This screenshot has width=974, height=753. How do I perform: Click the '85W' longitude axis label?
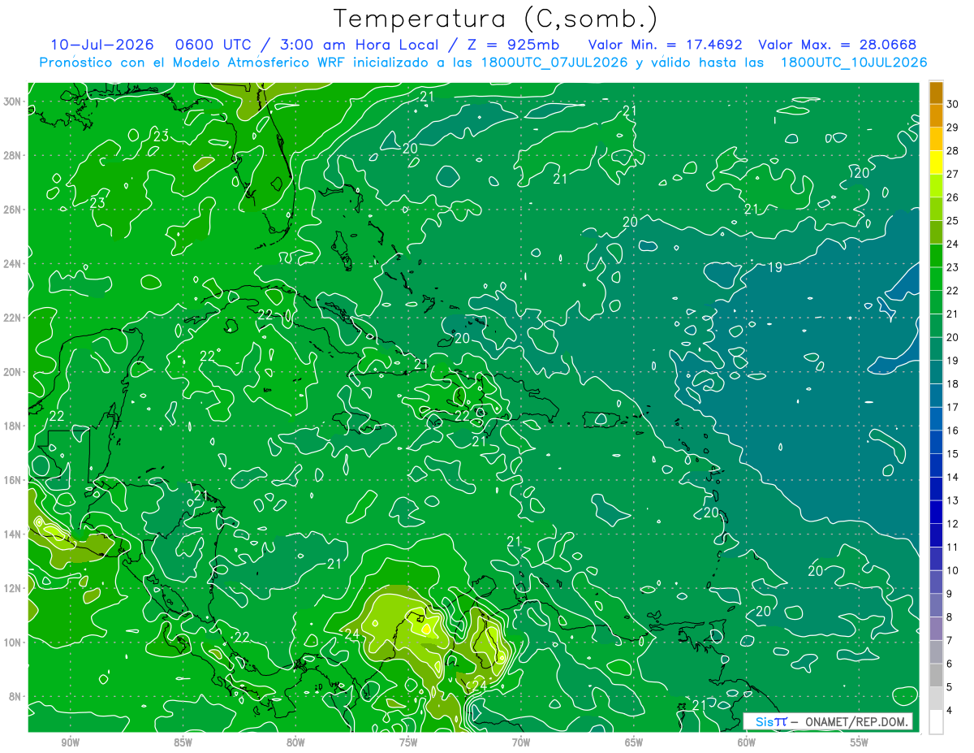point(183,742)
